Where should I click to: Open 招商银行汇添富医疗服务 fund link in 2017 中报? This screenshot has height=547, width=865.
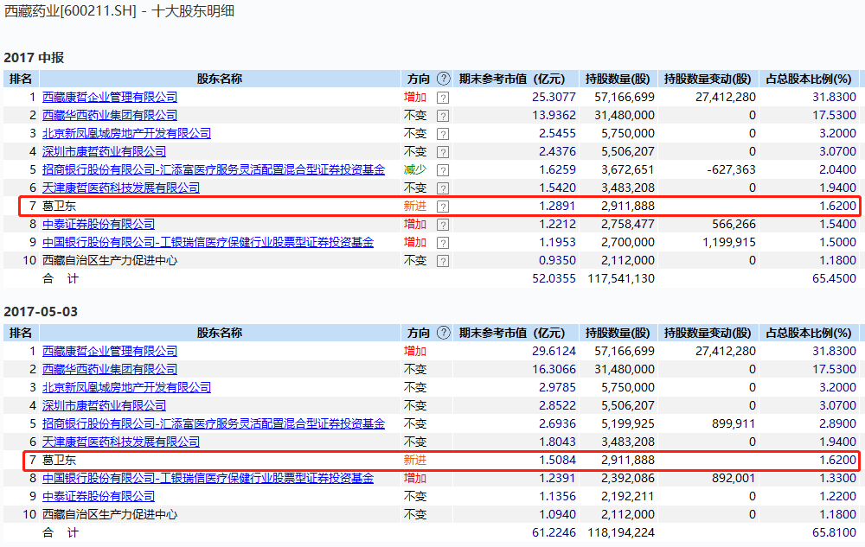[x=214, y=169]
